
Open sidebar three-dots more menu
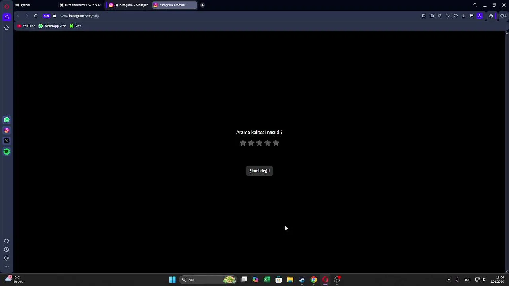coord(6,267)
